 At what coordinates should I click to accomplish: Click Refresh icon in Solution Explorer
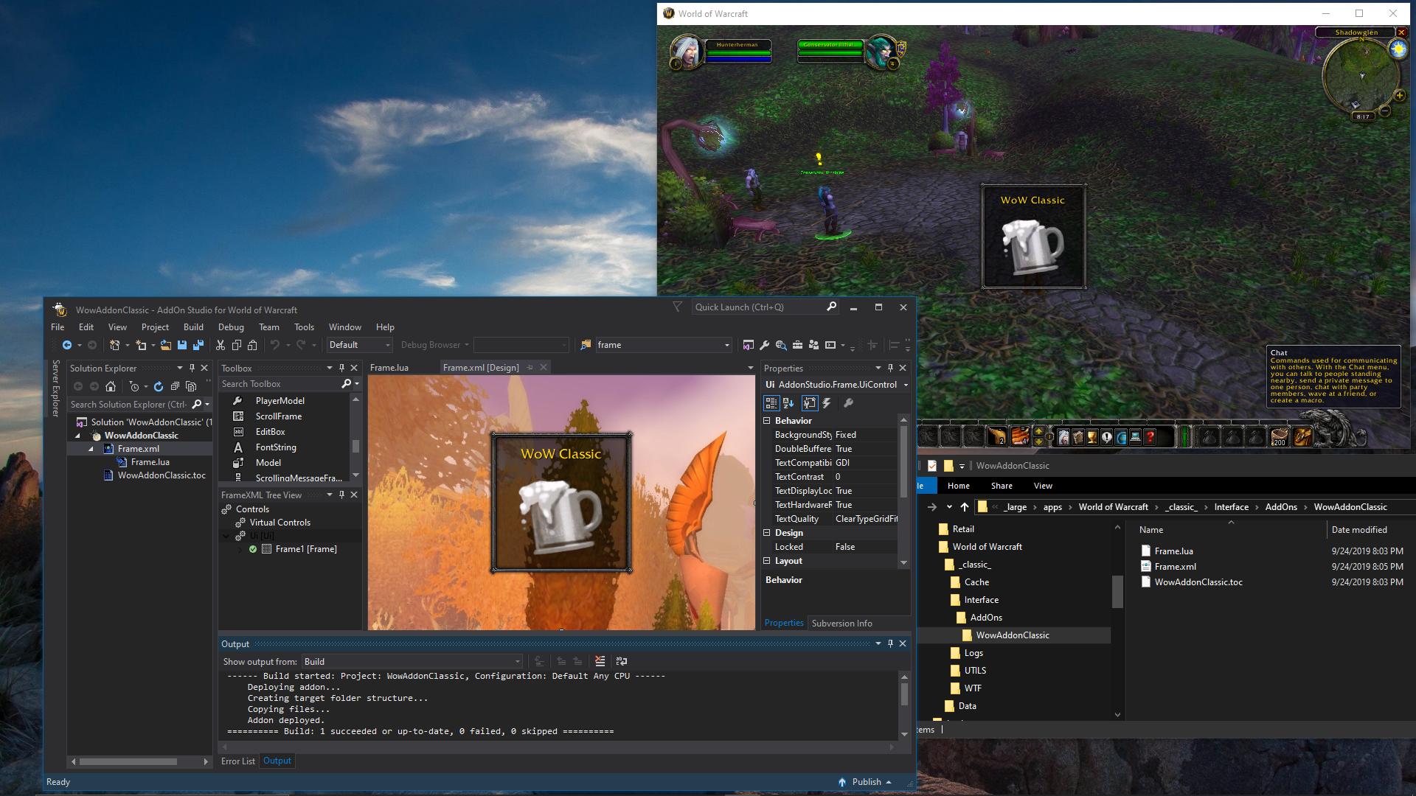(x=159, y=386)
